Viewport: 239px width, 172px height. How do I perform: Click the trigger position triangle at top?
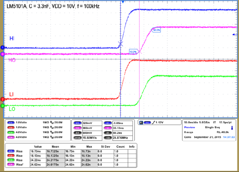pos(123,2)
